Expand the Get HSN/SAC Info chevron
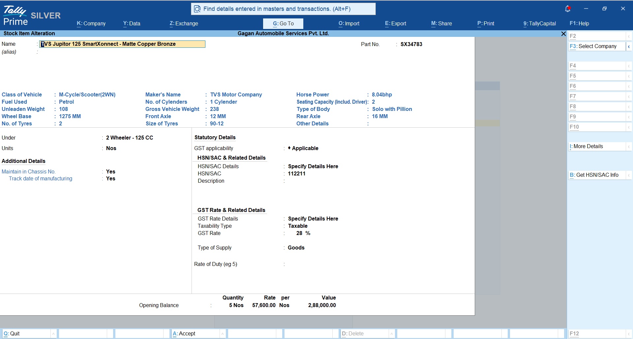Screen dimensions: 633x339 click(x=629, y=175)
